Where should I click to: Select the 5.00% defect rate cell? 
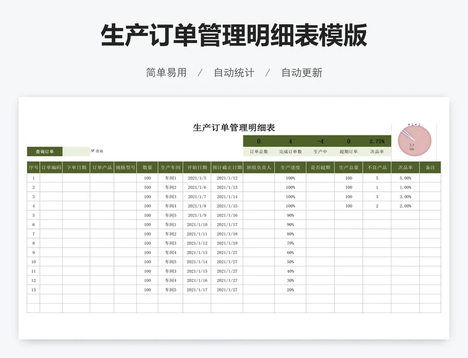(405, 178)
